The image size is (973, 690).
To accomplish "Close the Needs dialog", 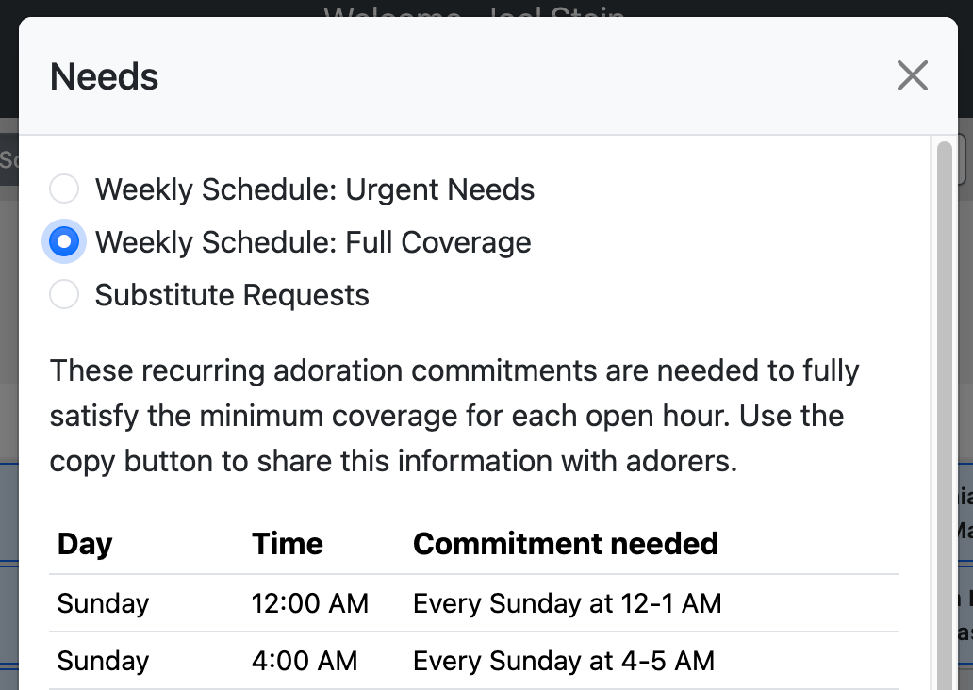I will click(x=912, y=76).
